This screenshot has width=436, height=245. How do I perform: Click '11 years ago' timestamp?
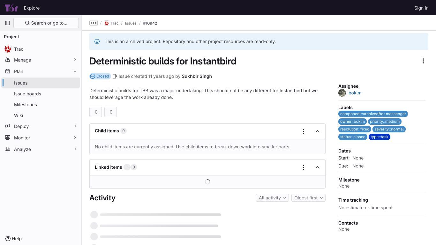161,76
